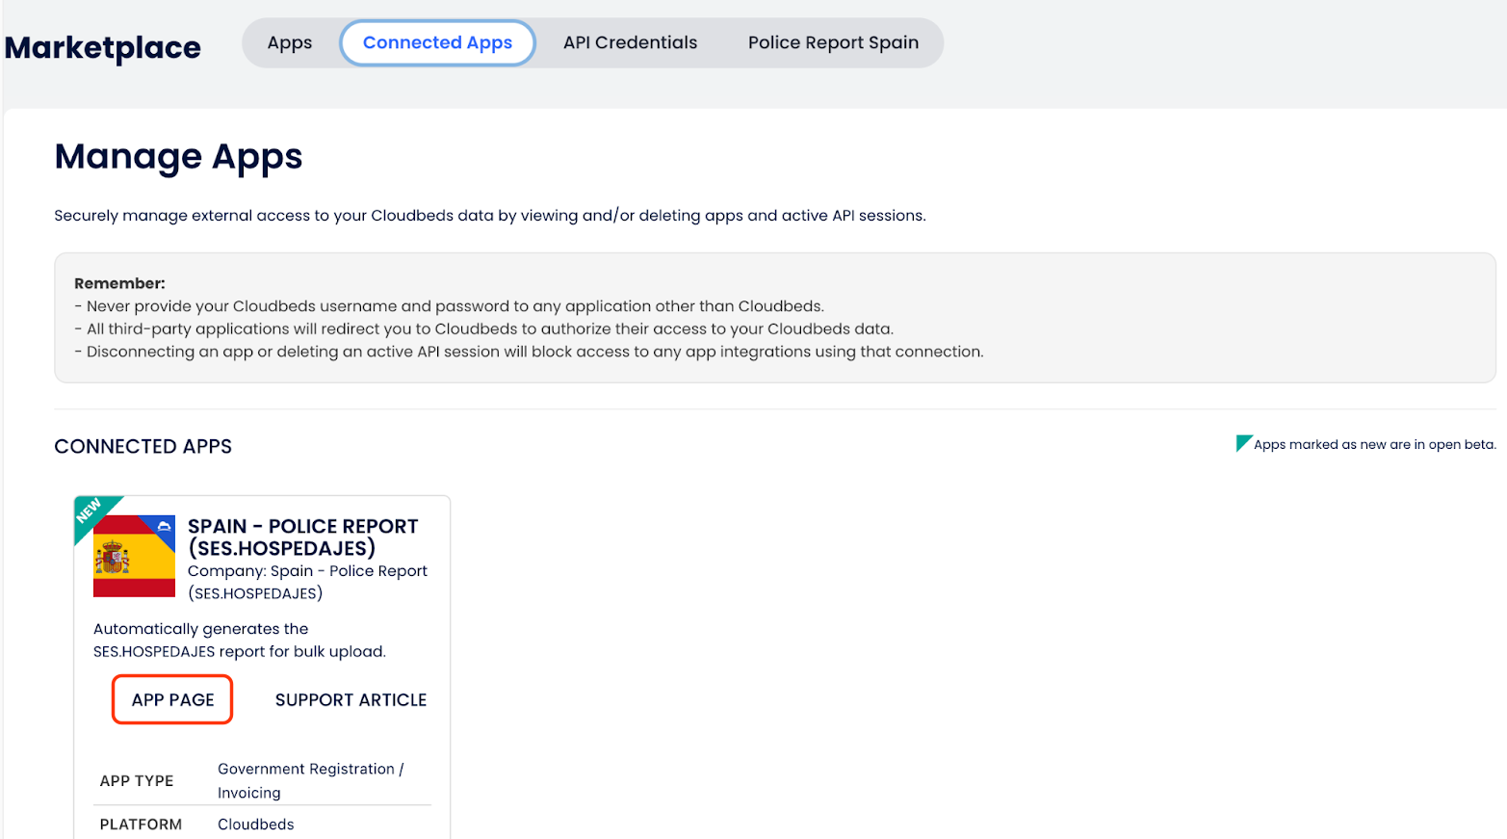Click the Remember notice box
The image size is (1507, 839).
coord(774,318)
